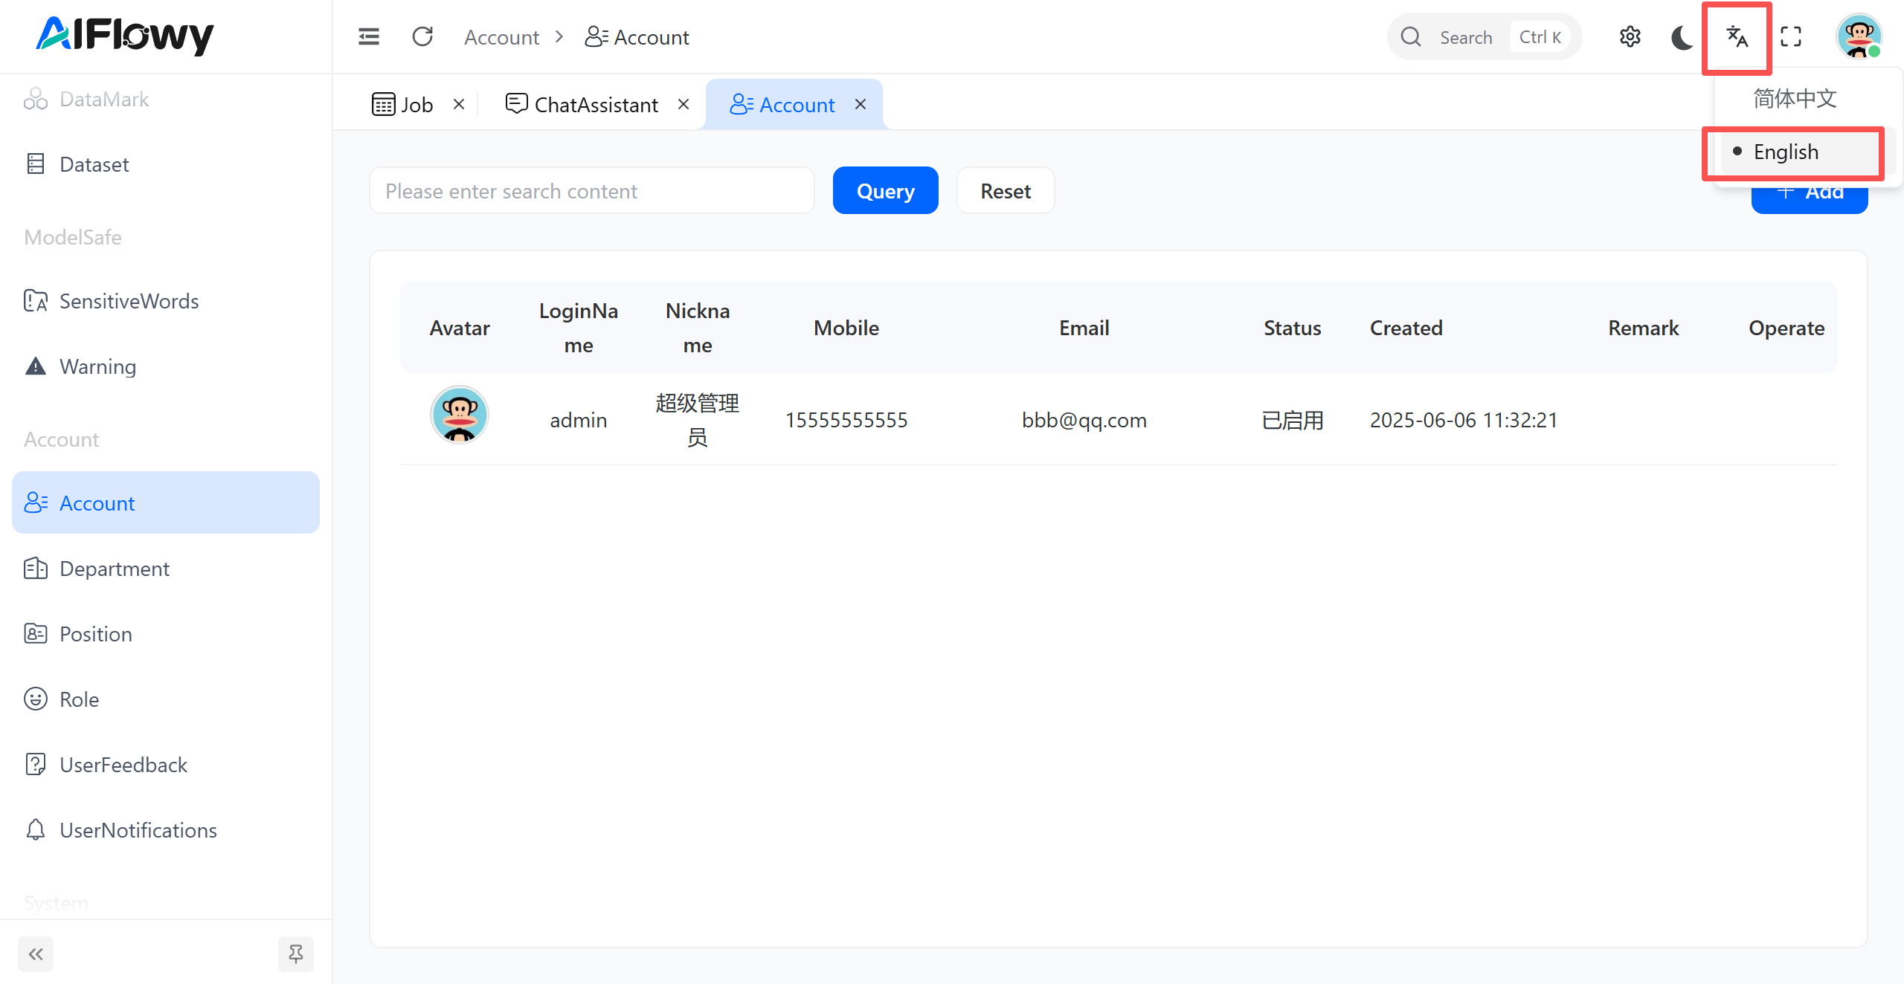Select 简体中文 language option
The width and height of the screenshot is (1904, 984).
pyautogui.click(x=1794, y=98)
